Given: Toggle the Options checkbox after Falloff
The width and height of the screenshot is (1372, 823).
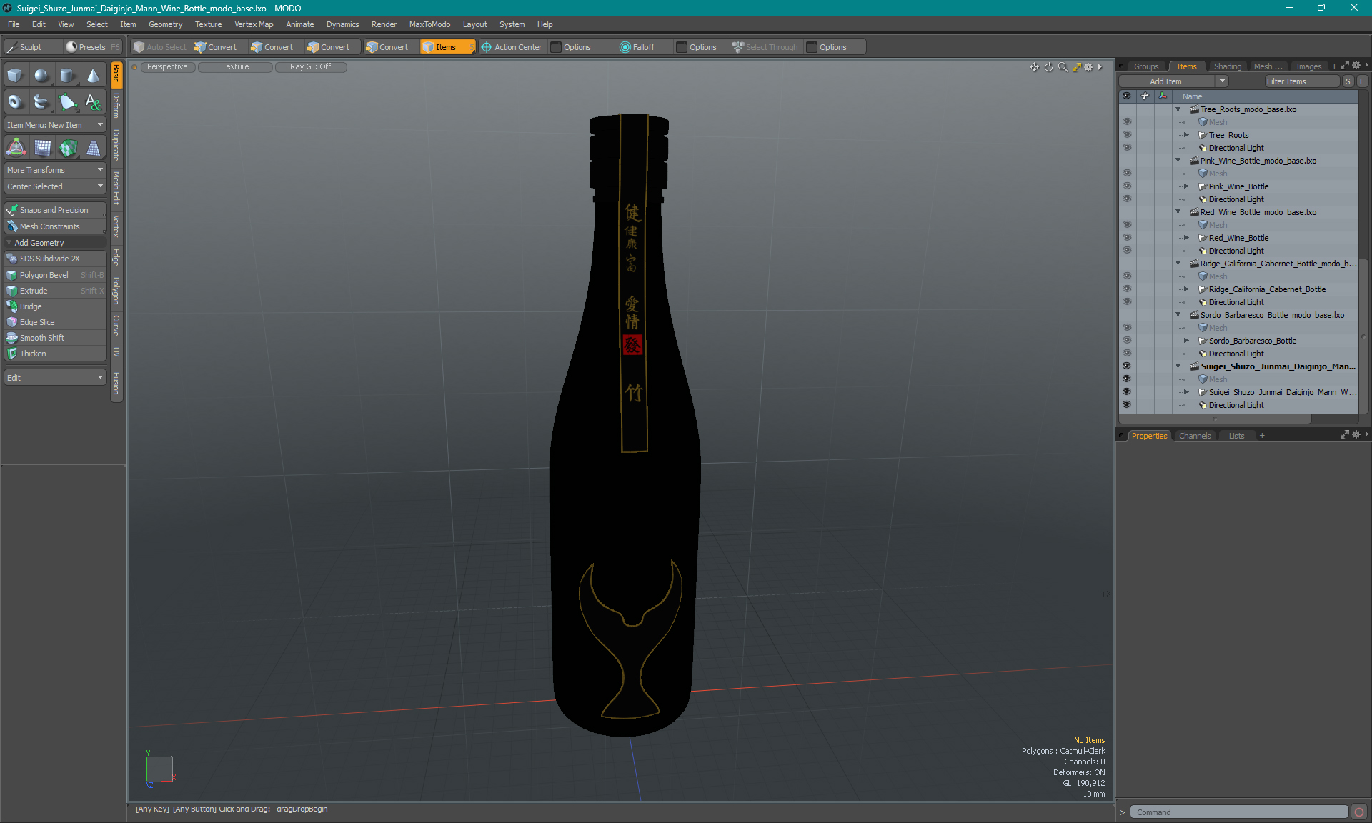Looking at the screenshot, I should click(x=682, y=47).
